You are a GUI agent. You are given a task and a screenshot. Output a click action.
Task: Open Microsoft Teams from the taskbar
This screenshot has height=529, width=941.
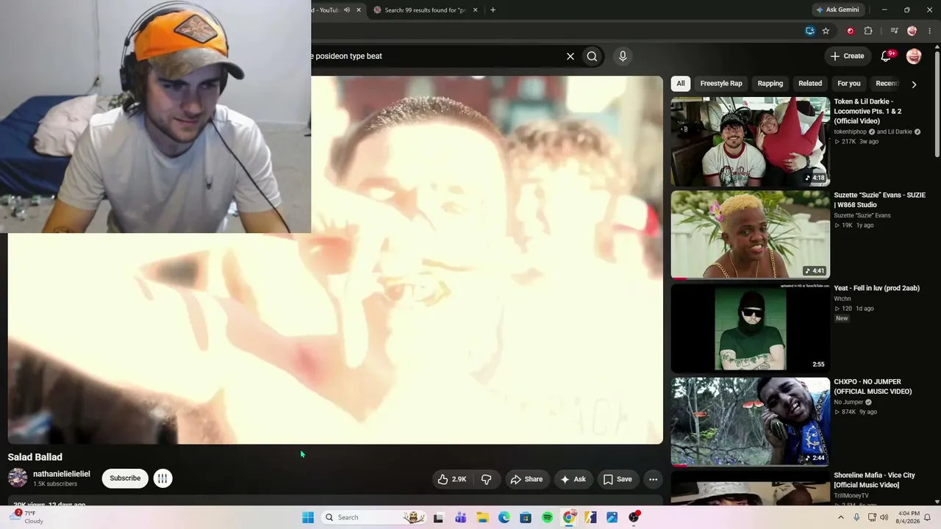pos(460,517)
